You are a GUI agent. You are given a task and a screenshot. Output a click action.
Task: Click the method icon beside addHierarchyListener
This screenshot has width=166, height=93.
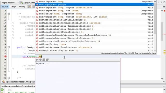pyautogui.click(x=37, y=38)
